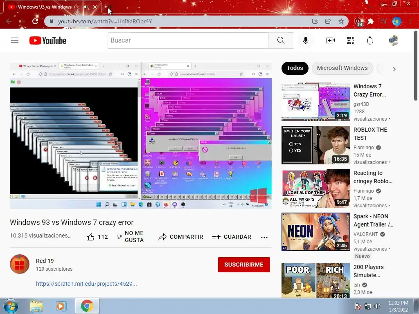Open the account avatar menu
Image resolution: width=419 pixels, height=314 pixels.
pyautogui.click(x=393, y=40)
